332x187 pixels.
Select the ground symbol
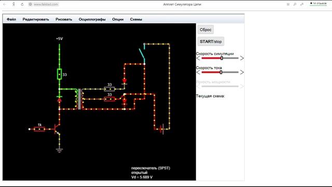coord(59,150)
